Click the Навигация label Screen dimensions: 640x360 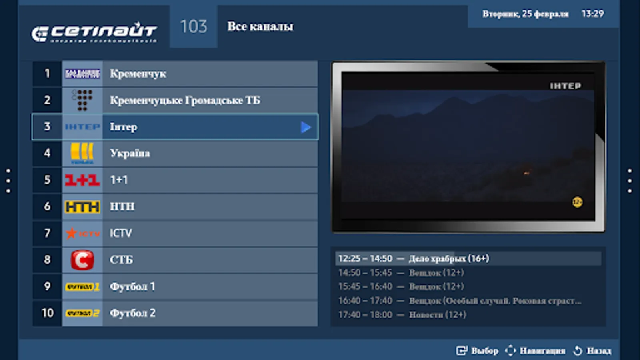(543, 351)
